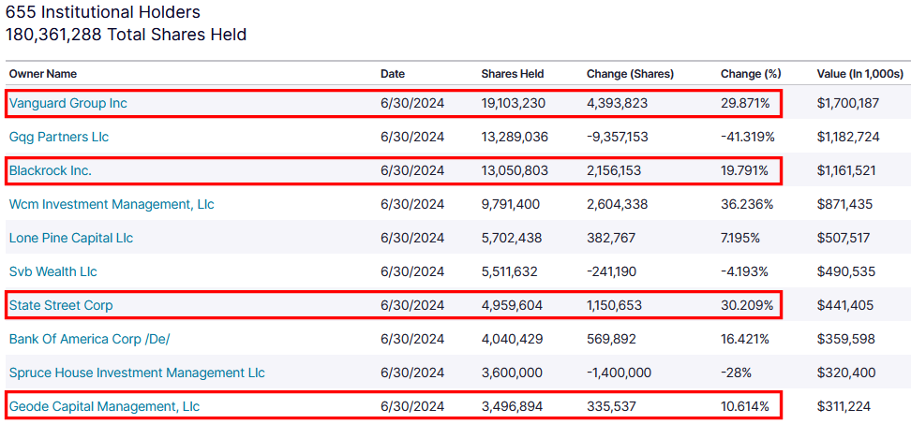Open the State Street Corp link
Viewport: 911px width, 424px height.
point(61,306)
